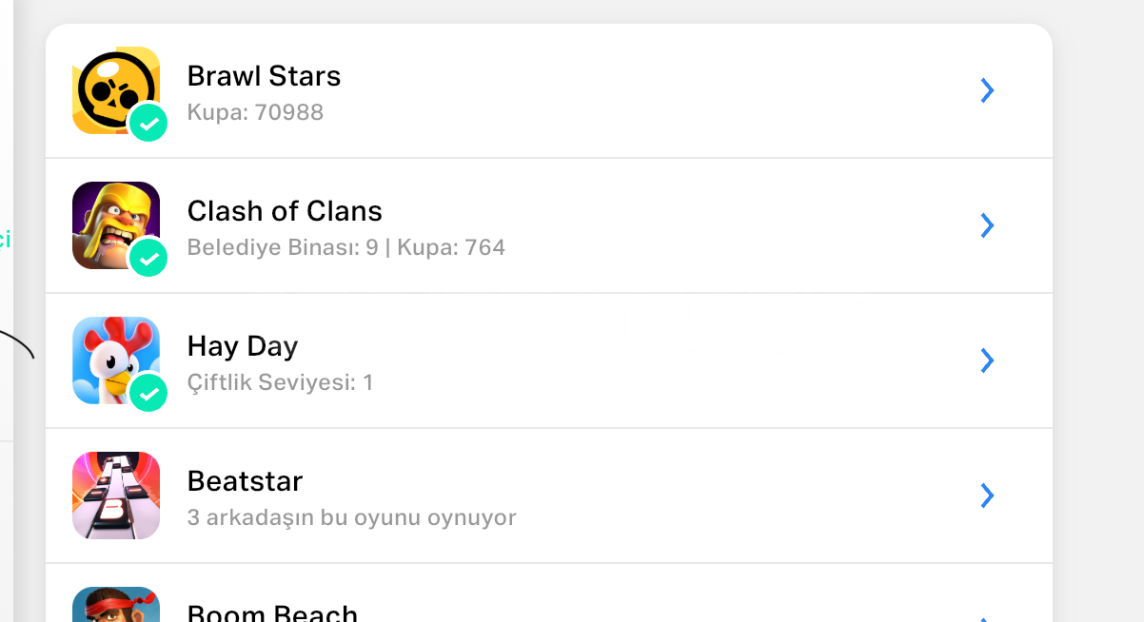Open the Beatstar game icon
This screenshot has width=1144, height=622.
tap(116, 496)
